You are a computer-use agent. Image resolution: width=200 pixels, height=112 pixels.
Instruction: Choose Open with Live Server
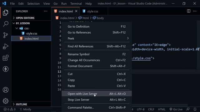97,94
